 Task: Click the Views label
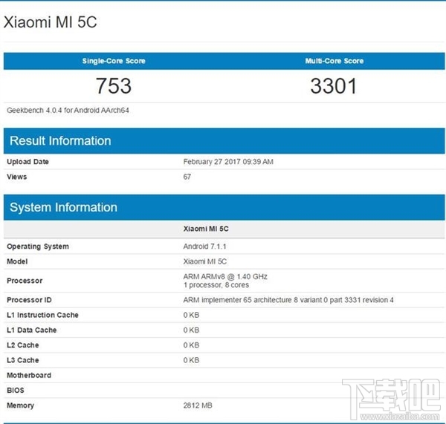point(17,177)
